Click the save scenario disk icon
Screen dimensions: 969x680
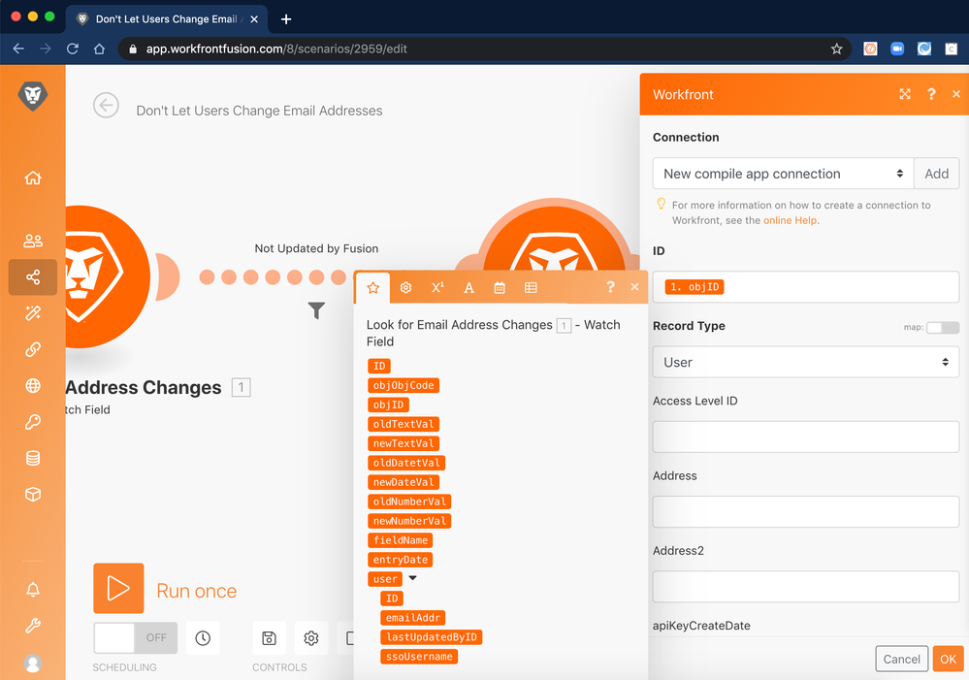269,638
